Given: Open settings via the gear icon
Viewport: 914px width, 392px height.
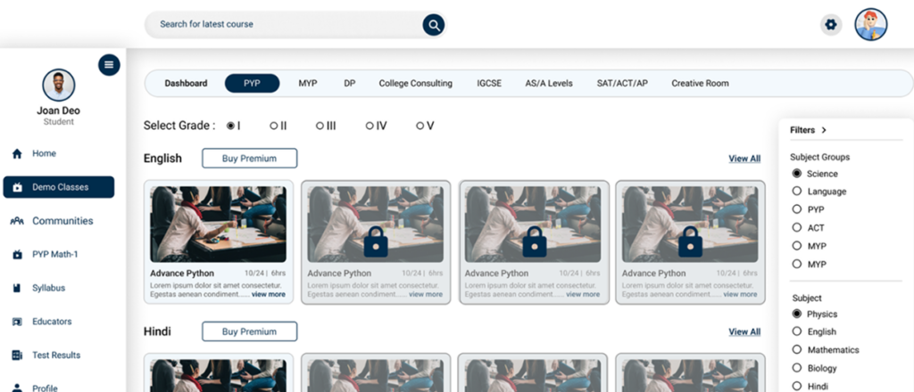Looking at the screenshot, I should pos(831,25).
